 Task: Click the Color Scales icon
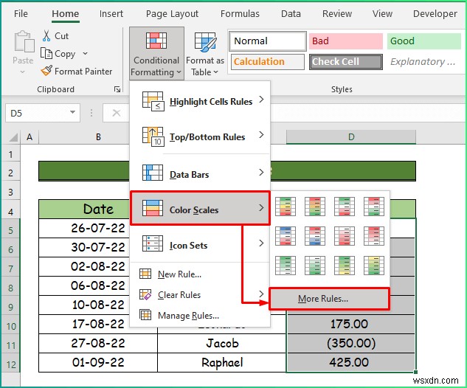point(153,208)
